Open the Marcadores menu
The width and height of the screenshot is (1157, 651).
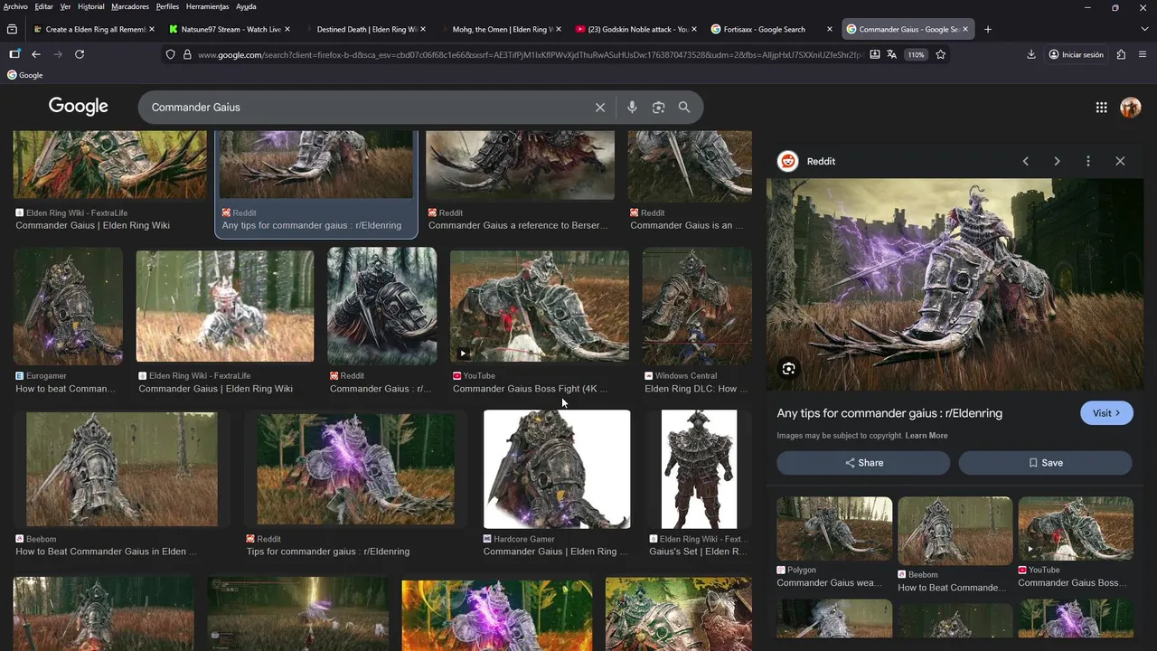tap(130, 6)
